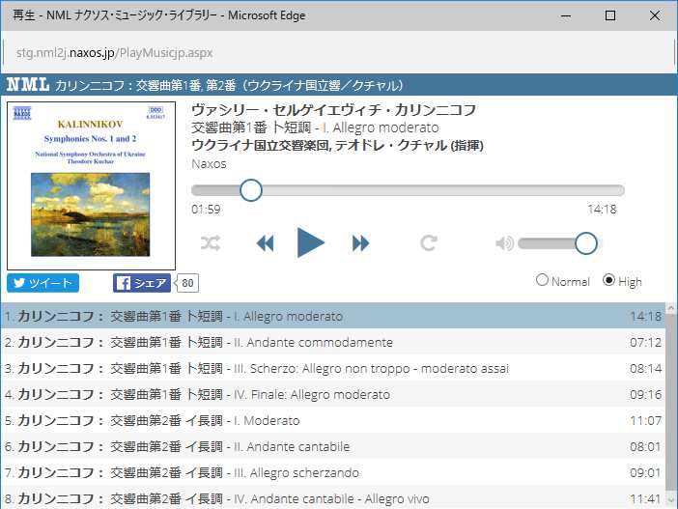Select High audio quality

pyautogui.click(x=608, y=281)
